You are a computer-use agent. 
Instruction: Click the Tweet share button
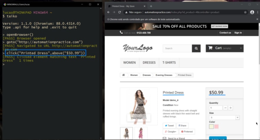point(169,126)
